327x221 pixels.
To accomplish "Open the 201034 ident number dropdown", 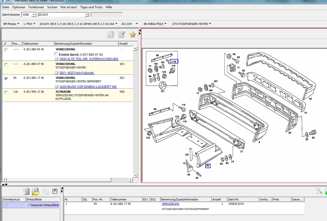I will tap(87, 15).
